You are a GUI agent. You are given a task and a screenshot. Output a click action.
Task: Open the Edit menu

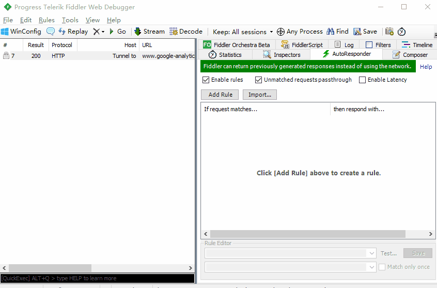coord(26,20)
